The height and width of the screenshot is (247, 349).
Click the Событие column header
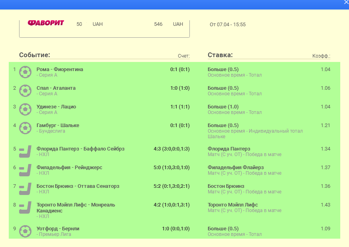tap(35, 55)
